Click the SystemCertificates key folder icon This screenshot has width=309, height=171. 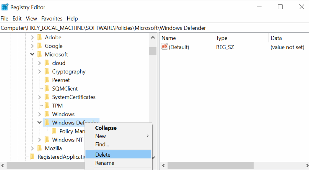47,97
